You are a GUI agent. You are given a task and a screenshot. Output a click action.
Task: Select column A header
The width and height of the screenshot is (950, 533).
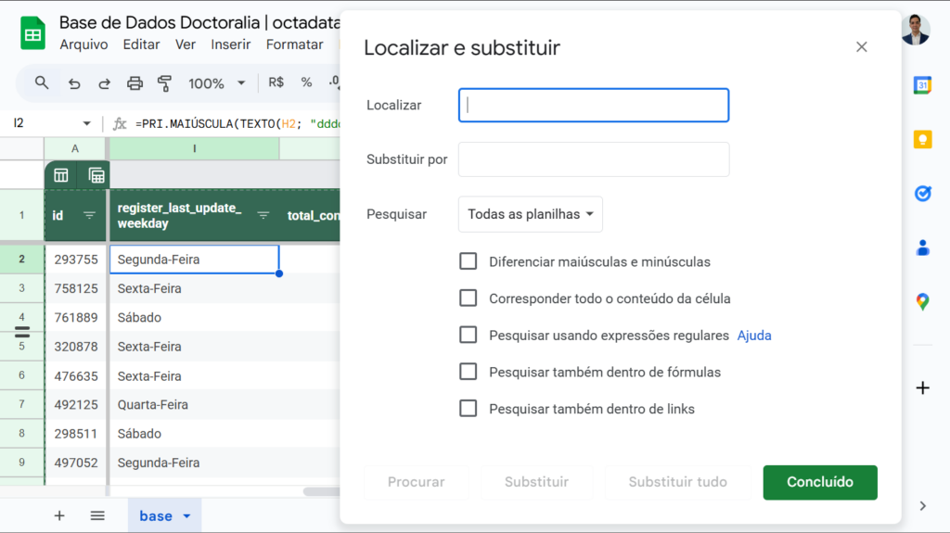(x=75, y=149)
